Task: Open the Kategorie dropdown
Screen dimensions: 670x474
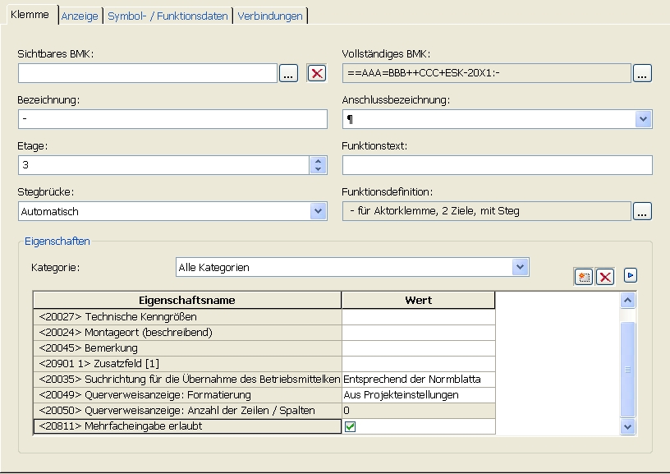Action: click(520, 267)
